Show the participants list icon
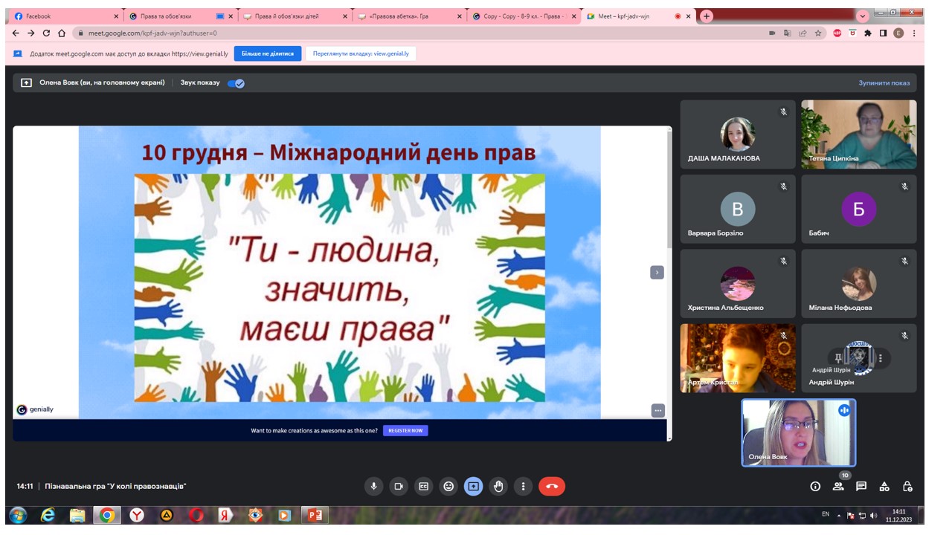The image size is (952, 535). [838, 487]
